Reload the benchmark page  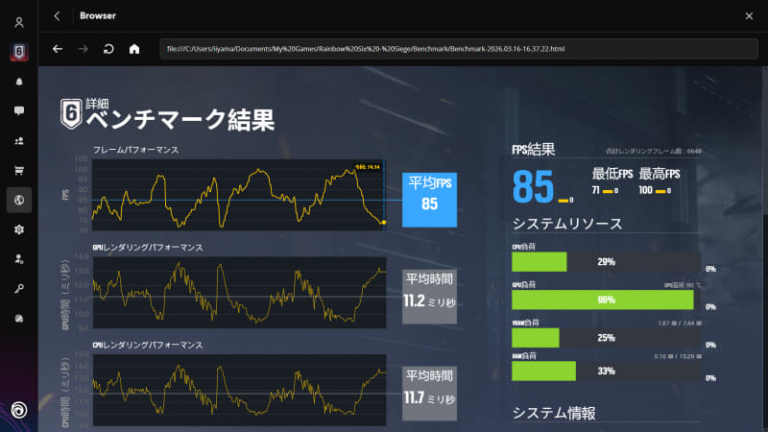click(108, 49)
